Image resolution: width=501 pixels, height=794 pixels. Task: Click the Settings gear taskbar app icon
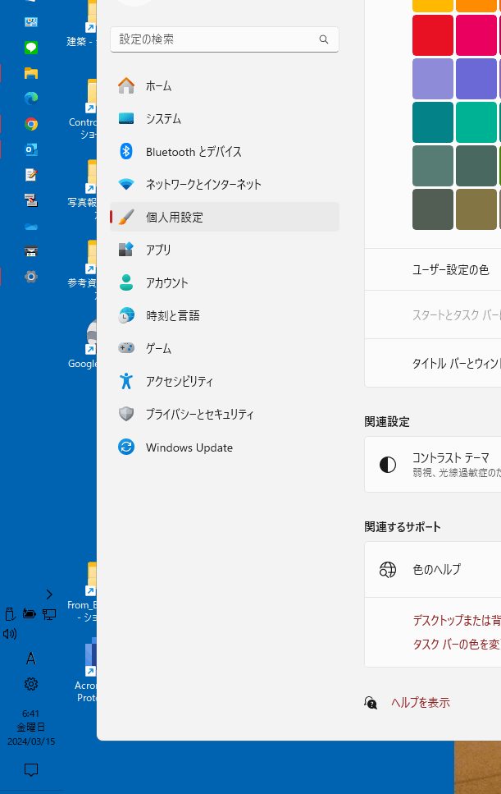[31, 277]
